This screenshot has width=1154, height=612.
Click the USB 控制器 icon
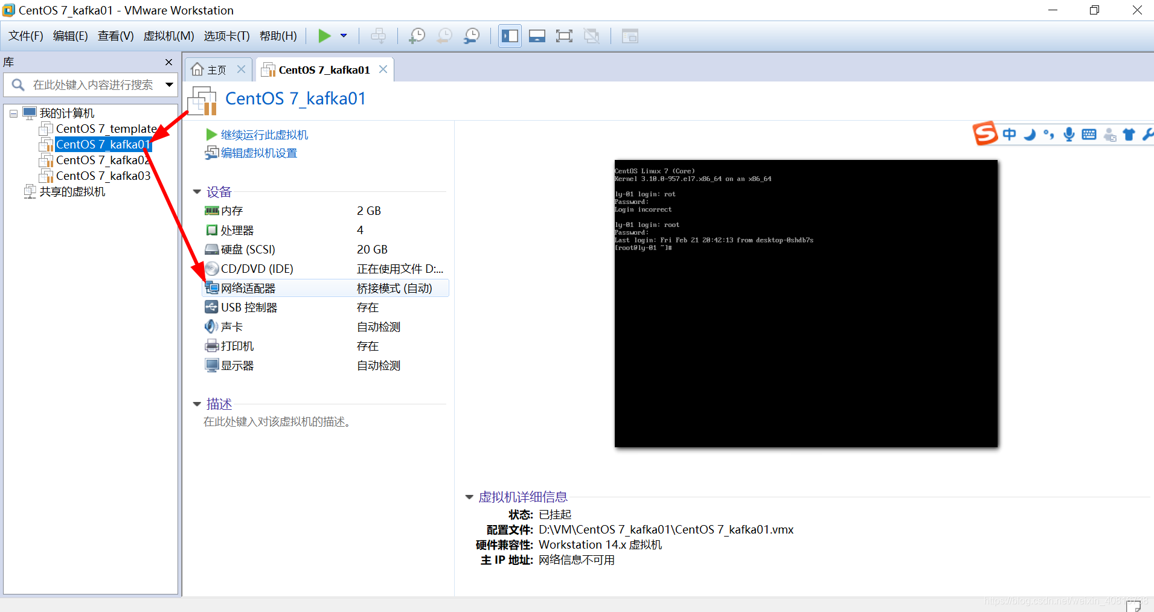coord(211,307)
